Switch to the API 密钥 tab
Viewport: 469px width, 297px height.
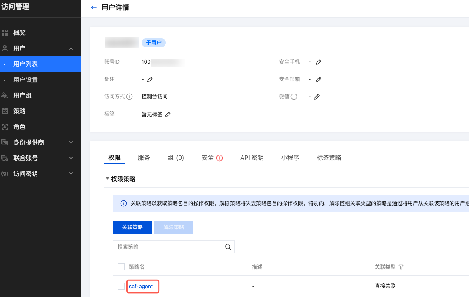(x=252, y=158)
